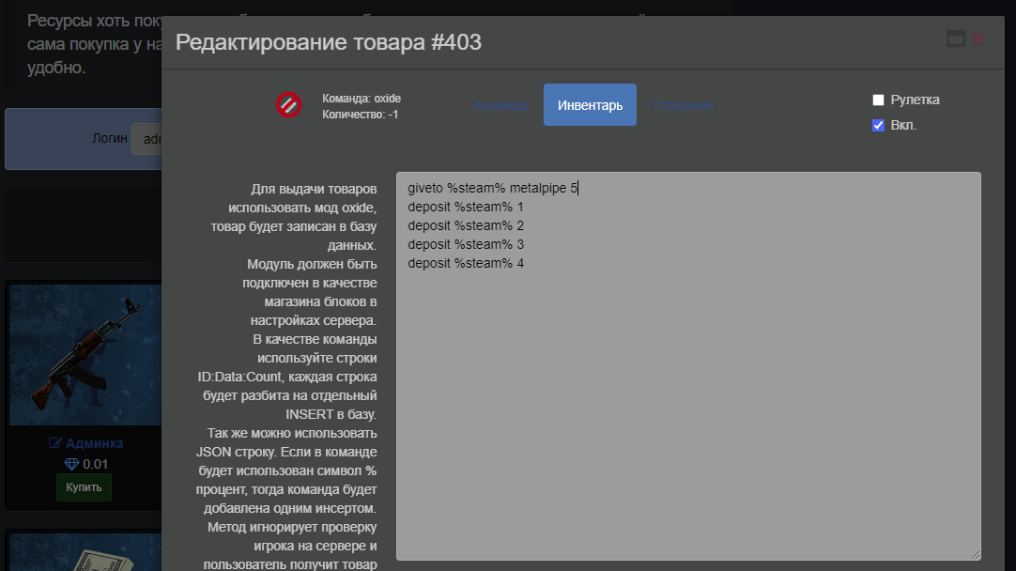The image size is (1016, 571).
Task: Click the edit icon next to Админка
Action: [x=54, y=443]
